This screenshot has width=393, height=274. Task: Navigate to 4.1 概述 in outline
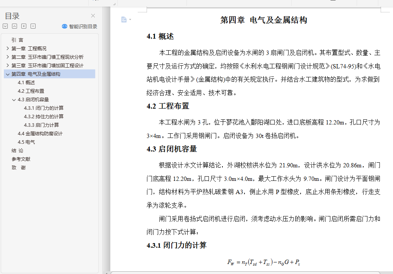coord(26,82)
